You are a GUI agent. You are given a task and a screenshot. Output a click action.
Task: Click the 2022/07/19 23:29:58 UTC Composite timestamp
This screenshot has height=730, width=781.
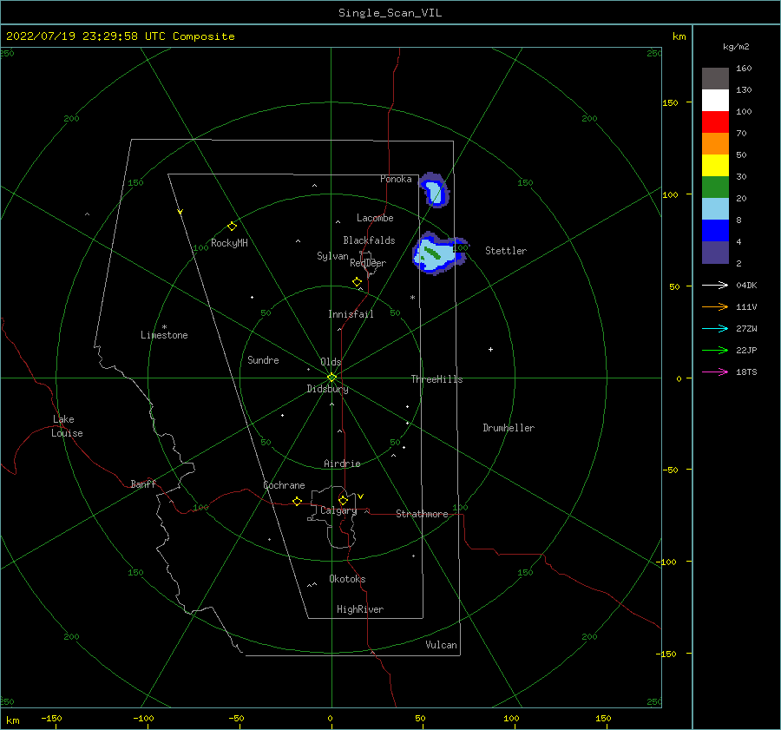(x=120, y=36)
